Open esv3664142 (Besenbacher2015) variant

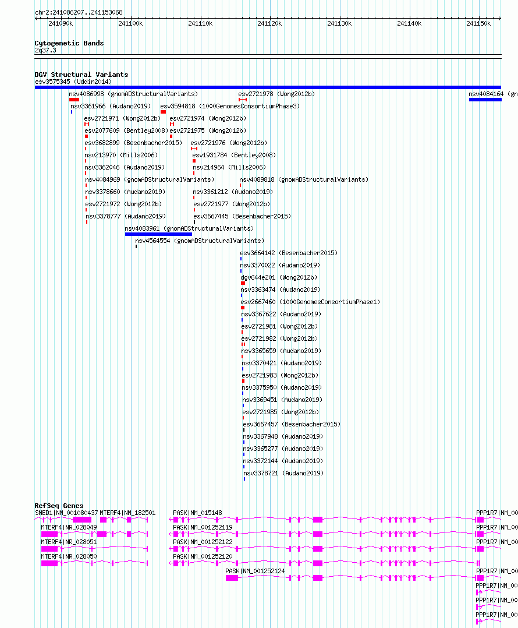coord(289,253)
